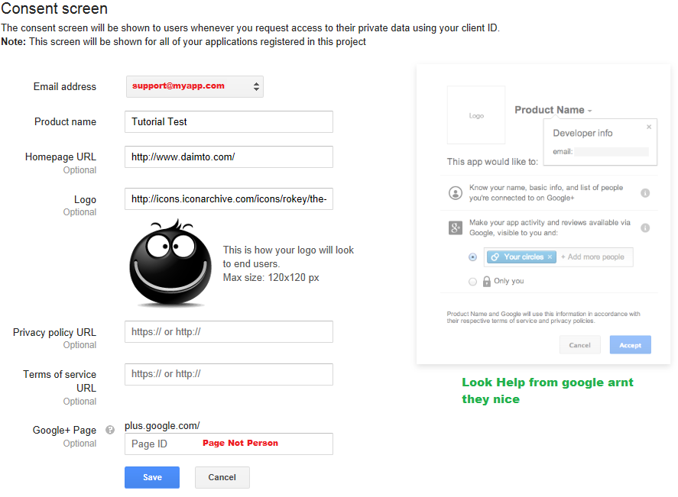Click the Cancel button below the form
This screenshot has width=678, height=497.
click(x=222, y=477)
